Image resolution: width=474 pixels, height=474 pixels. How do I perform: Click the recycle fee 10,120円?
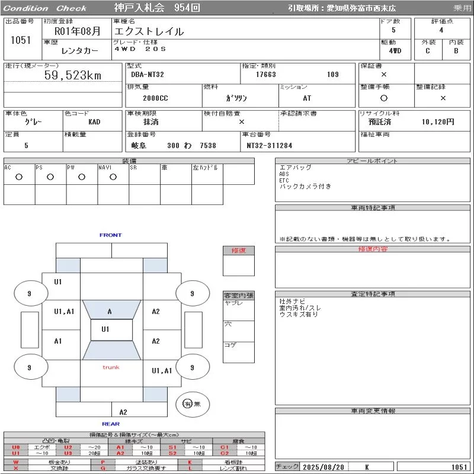(x=438, y=122)
